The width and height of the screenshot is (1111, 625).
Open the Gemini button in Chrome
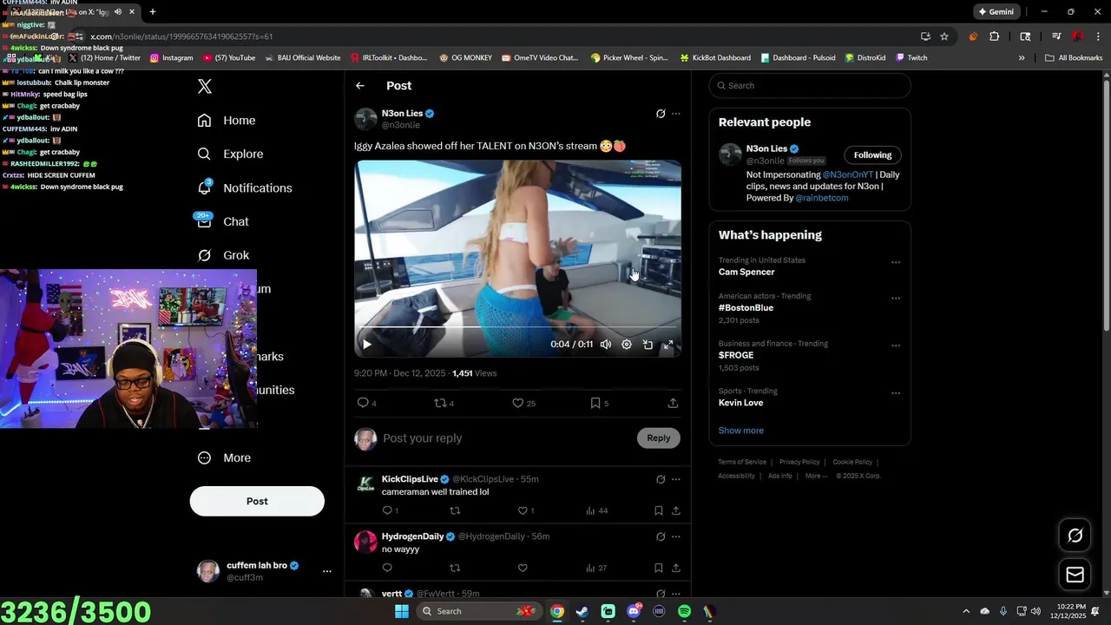click(996, 12)
